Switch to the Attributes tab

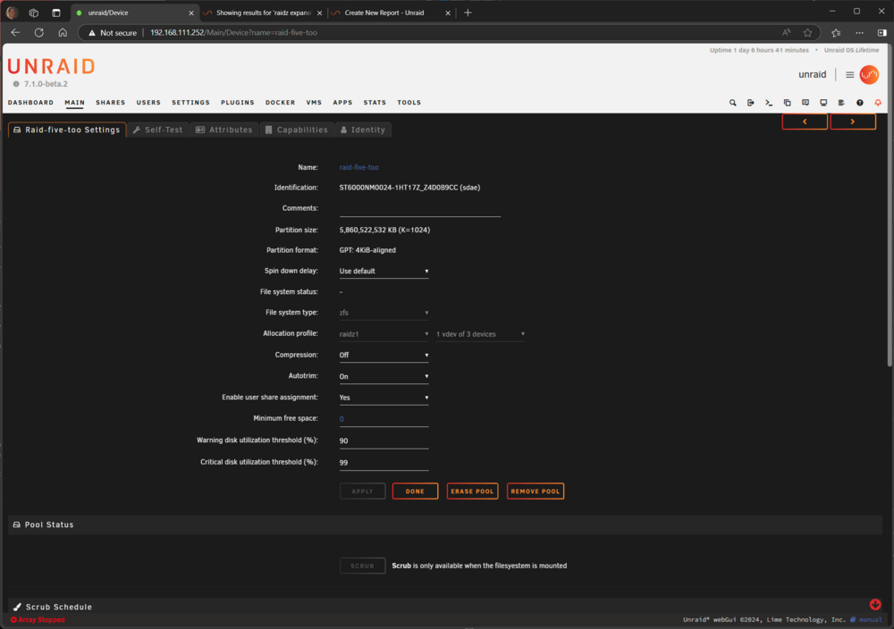coord(224,130)
